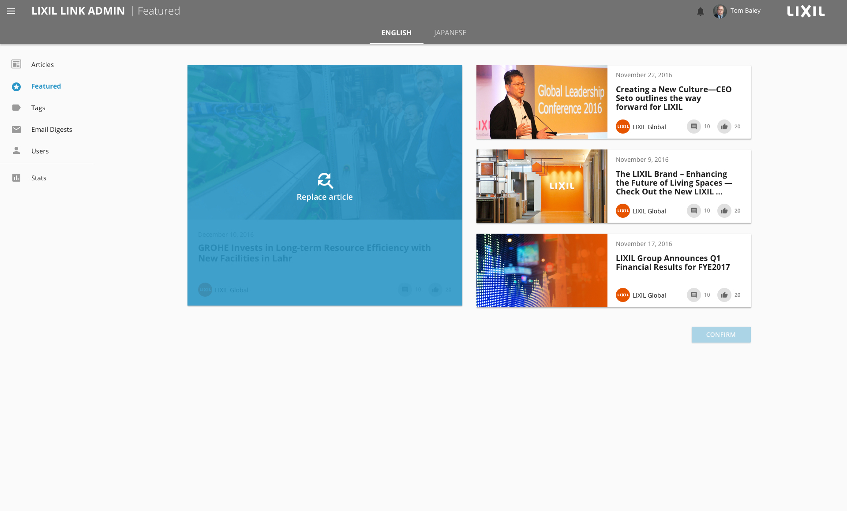Click LIXIL Global name on November 17 card
The width and height of the screenshot is (847, 511).
pos(649,295)
